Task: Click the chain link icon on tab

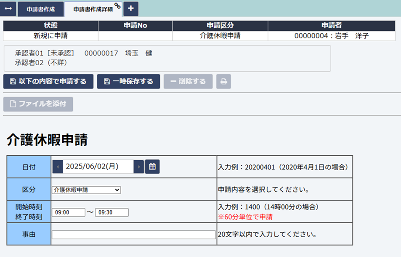Action: pos(117,5)
